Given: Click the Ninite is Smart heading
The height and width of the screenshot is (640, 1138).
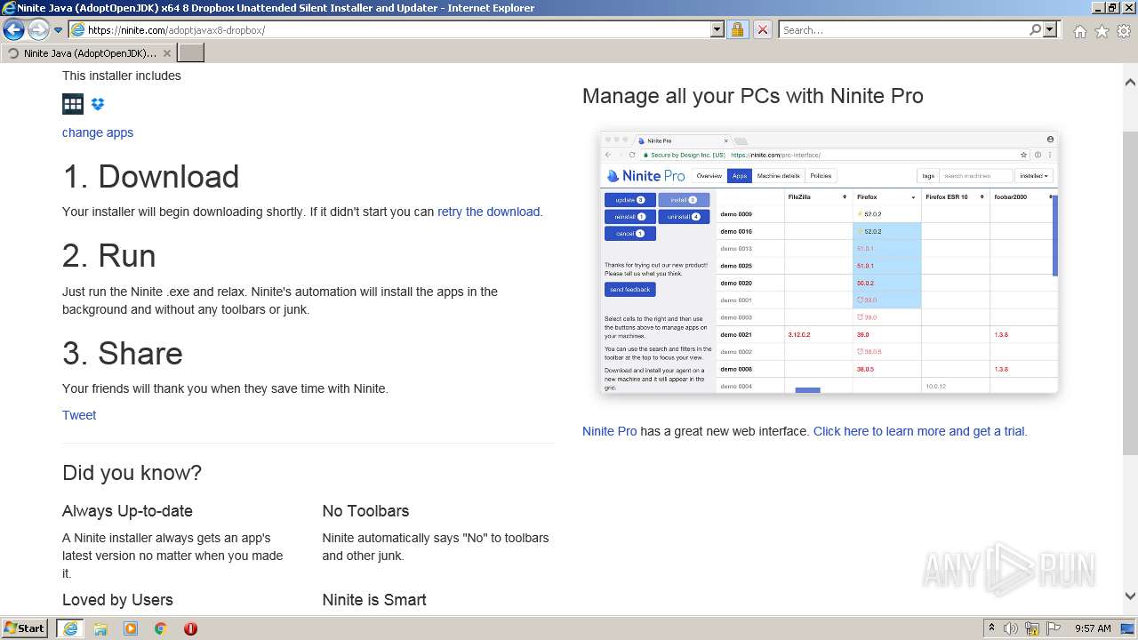Looking at the screenshot, I should coord(374,600).
